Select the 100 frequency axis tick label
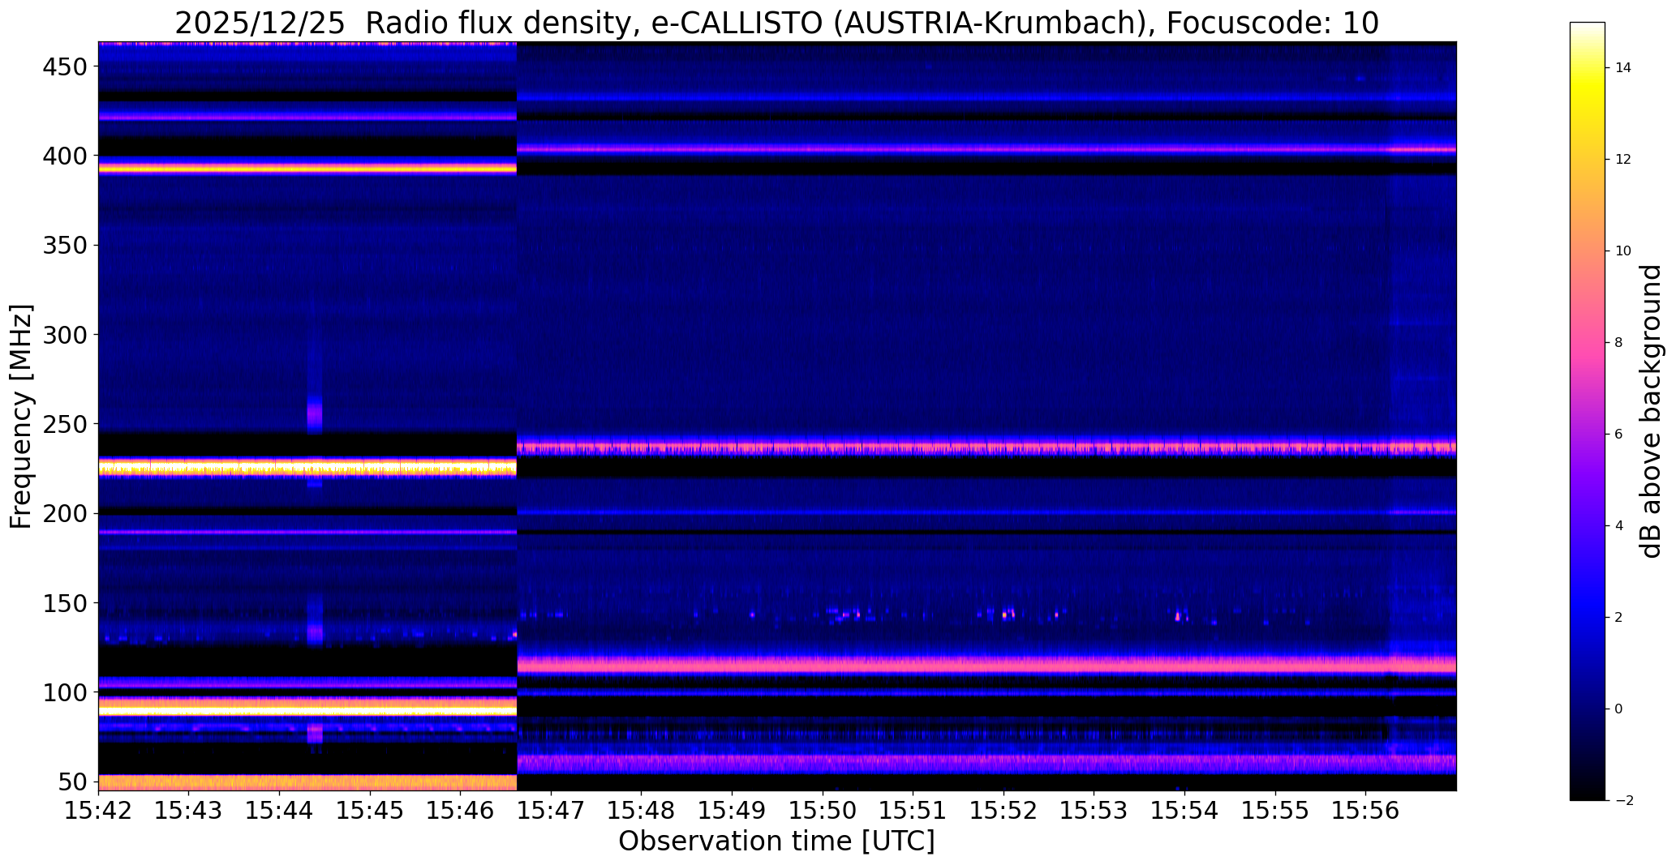The image size is (1676, 865). point(63,693)
